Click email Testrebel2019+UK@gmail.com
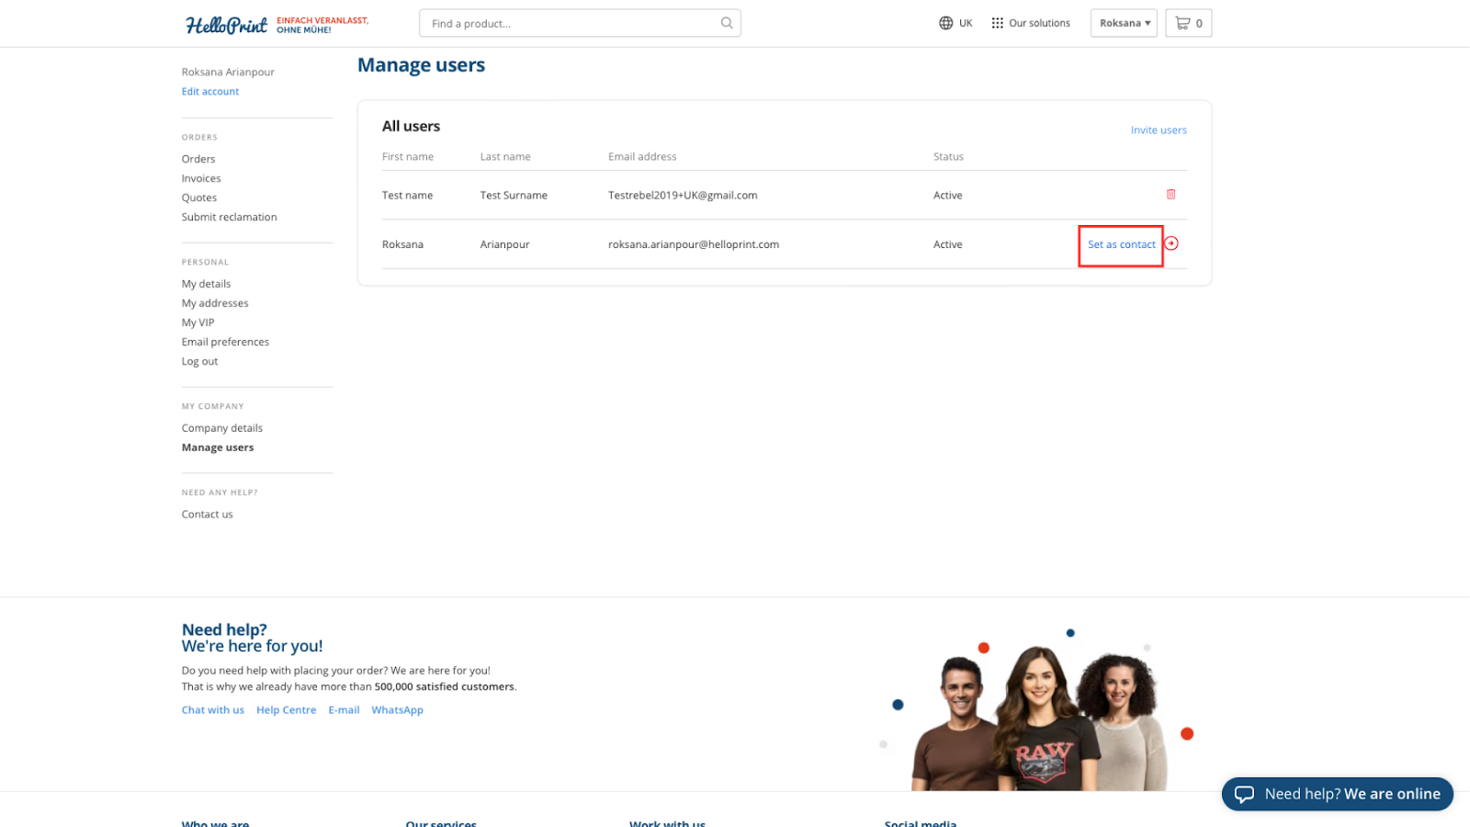This screenshot has height=827, width=1470. (683, 195)
